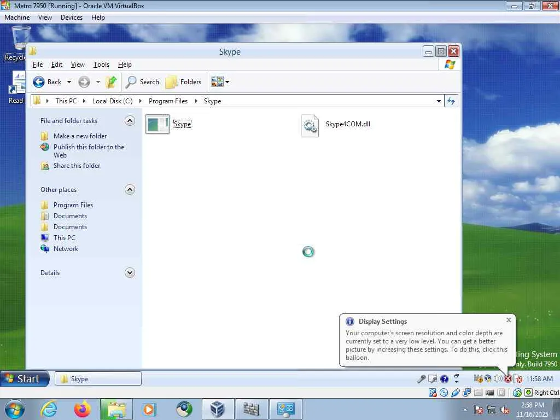The height and width of the screenshot is (420, 560).
Task: Click the VirtualBox hard disk status icon
Action: pos(433,393)
